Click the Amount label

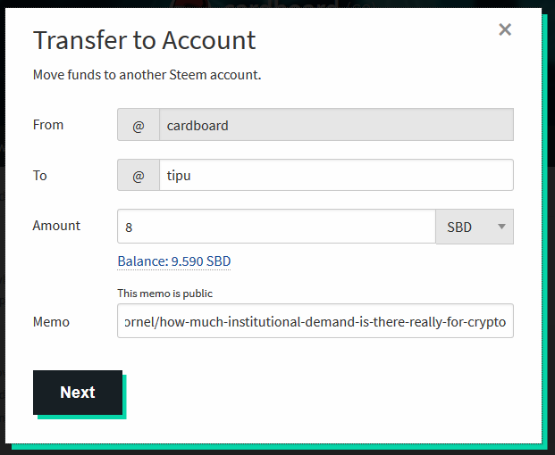tap(56, 226)
